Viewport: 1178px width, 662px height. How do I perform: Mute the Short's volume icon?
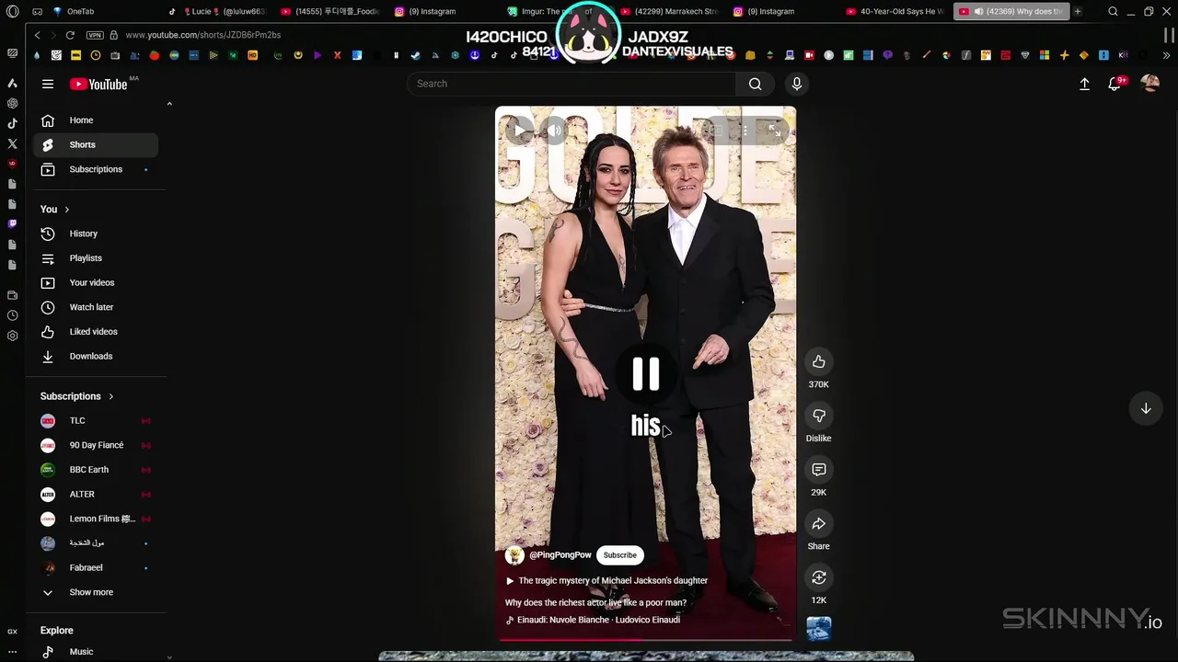(554, 131)
